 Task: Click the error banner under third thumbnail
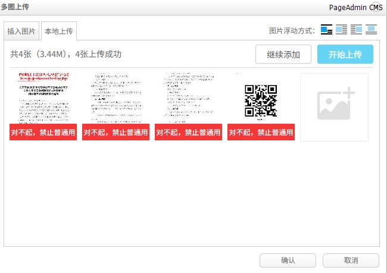(x=188, y=133)
